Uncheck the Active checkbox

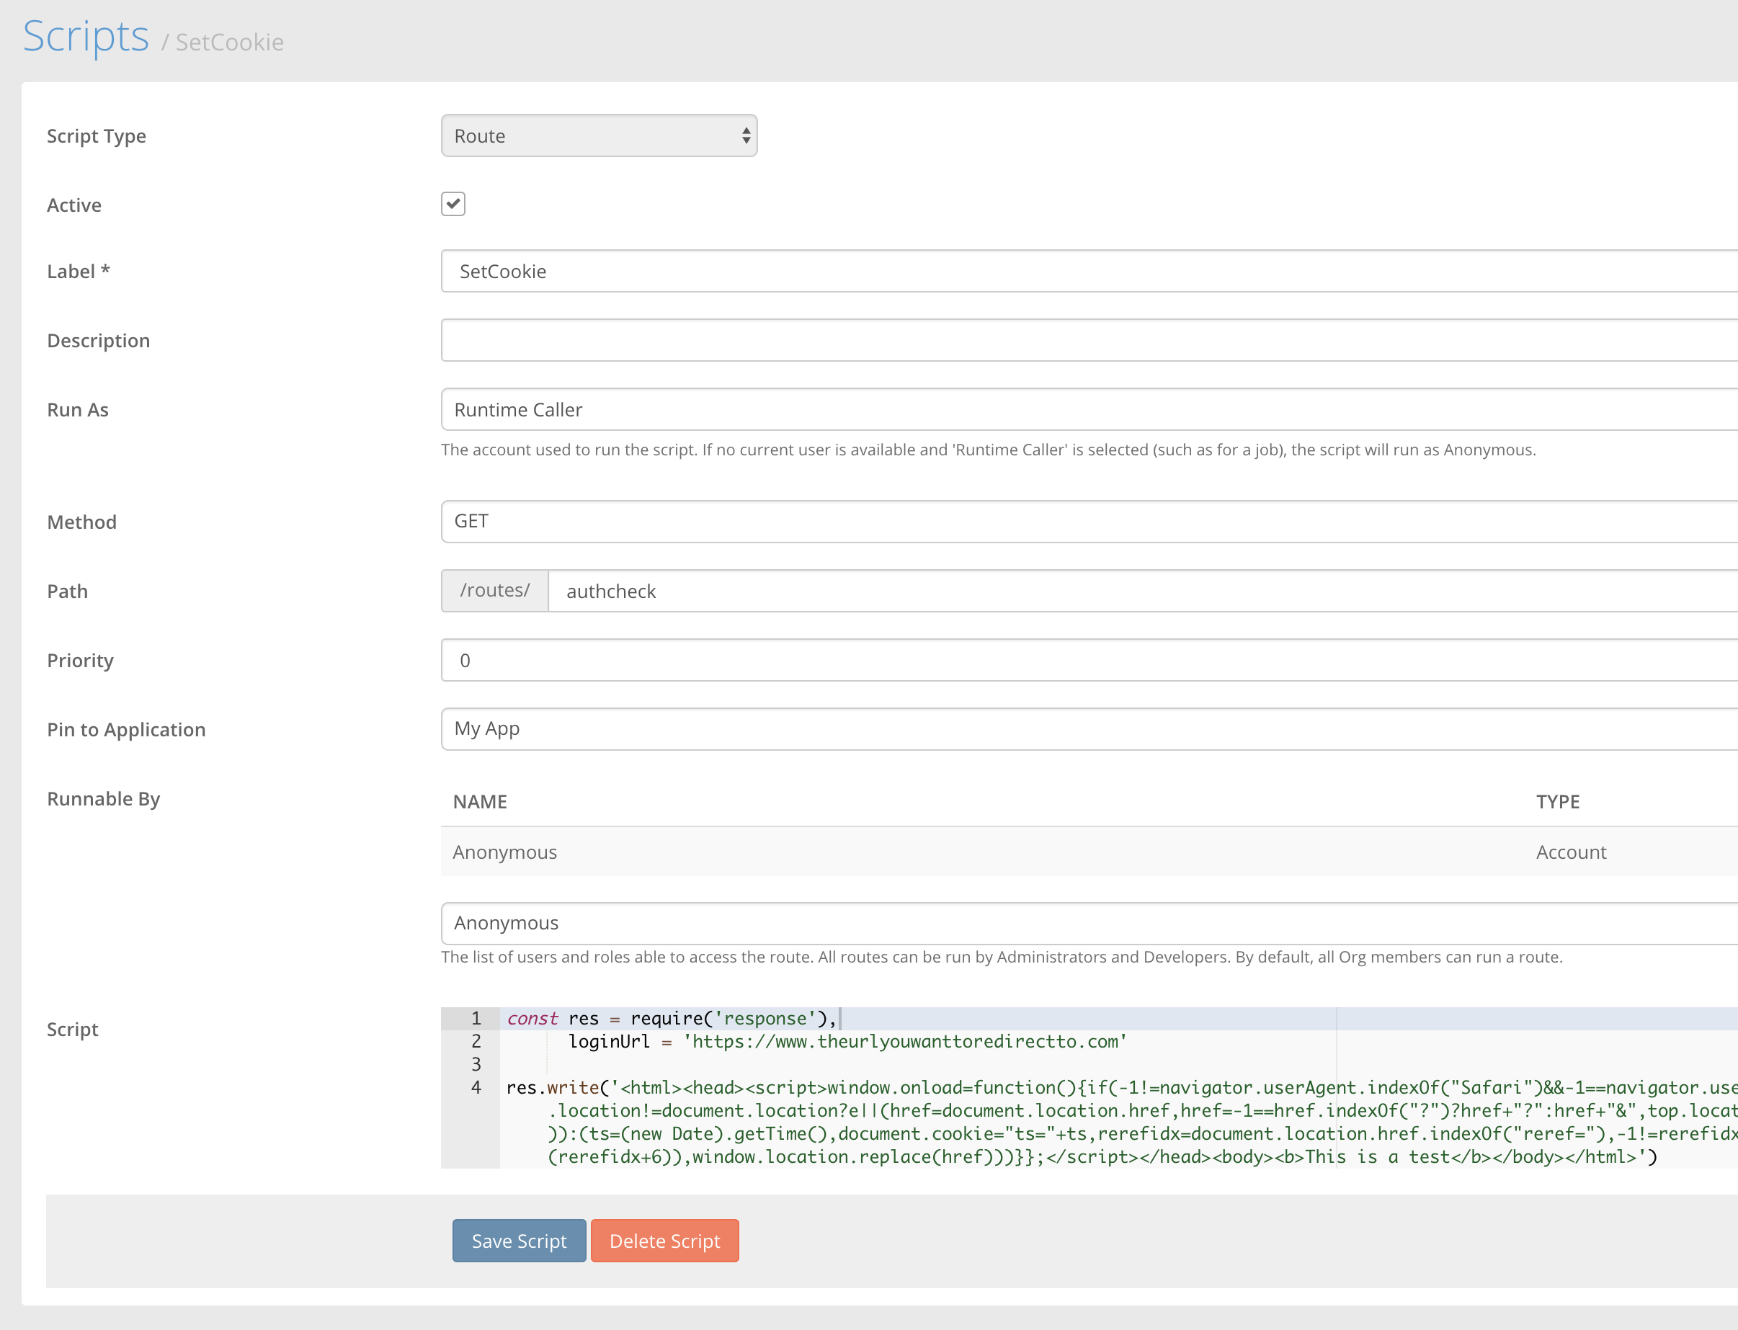453,204
